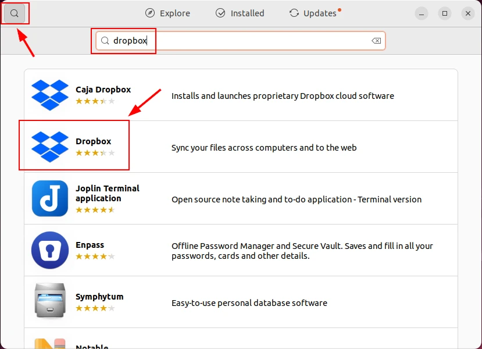Clear the search text with the backspace icon
The width and height of the screenshot is (482, 349).
[x=376, y=41]
